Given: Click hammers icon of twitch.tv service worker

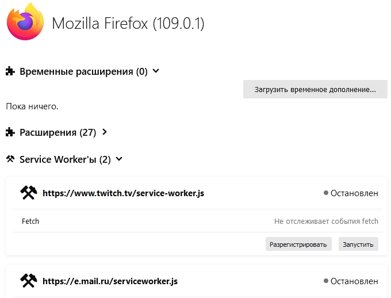Looking at the screenshot, I should tap(28, 193).
